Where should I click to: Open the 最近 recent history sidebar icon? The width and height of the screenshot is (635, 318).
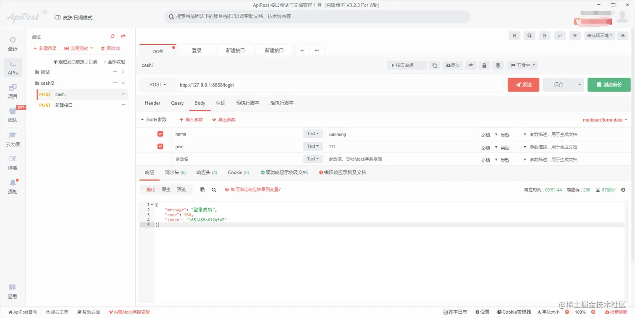point(13,44)
